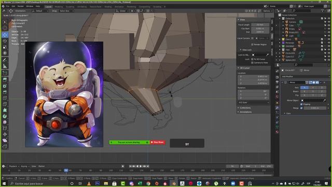The height and width of the screenshot is (187, 332).
Task: Adjust Merge distance slider in Mirror modifier
Action: [315, 108]
